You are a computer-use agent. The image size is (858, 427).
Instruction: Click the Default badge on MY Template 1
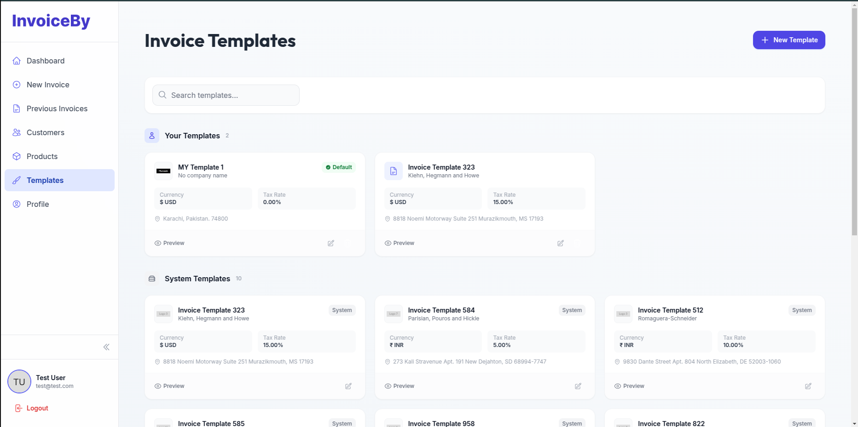tap(339, 167)
